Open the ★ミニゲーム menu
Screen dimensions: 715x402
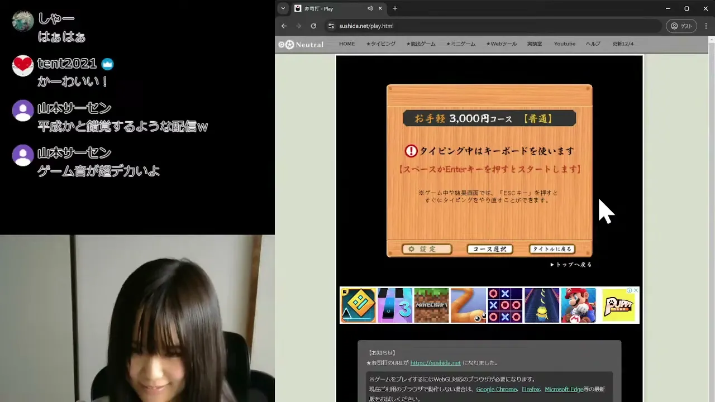[x=461, y=44]
